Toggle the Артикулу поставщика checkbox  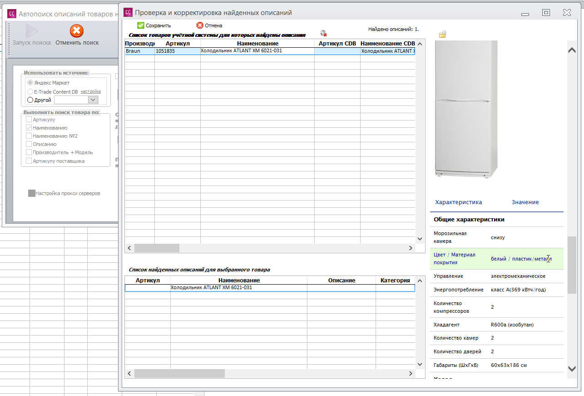pos(29,160)
